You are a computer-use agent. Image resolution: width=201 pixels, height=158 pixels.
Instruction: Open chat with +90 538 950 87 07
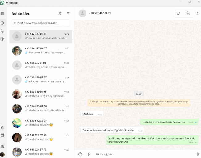tap(41, 80)
